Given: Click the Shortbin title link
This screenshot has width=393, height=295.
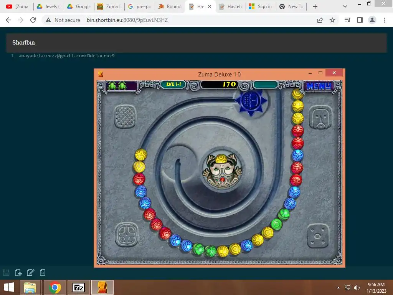Looking at the screenshot, I should [23, 42].
